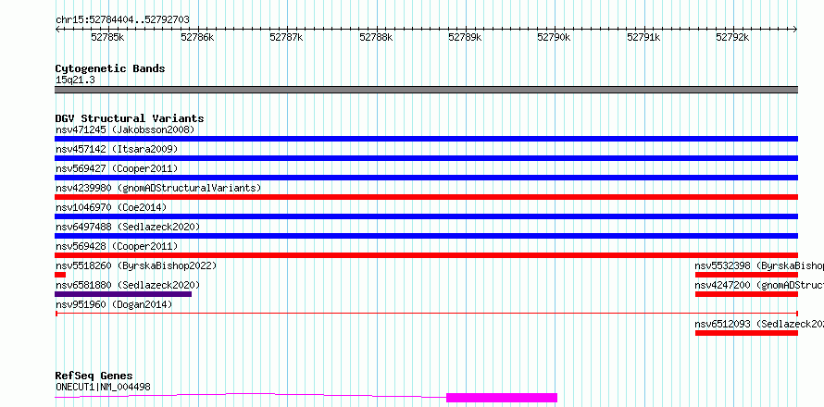Click the nsv4239980 gnomADStructuralVariants red bar
The image size is (824, 407).
(426, 197)
